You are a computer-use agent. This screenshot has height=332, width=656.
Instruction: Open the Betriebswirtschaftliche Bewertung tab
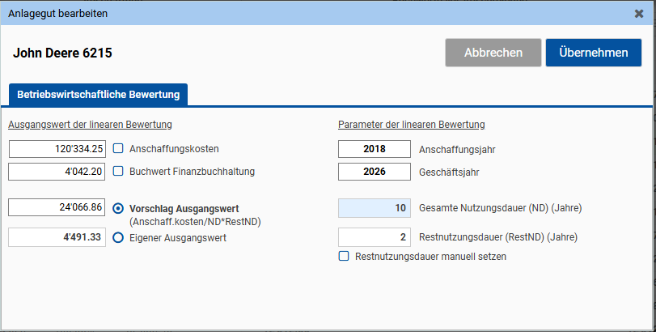click(99, 95)
